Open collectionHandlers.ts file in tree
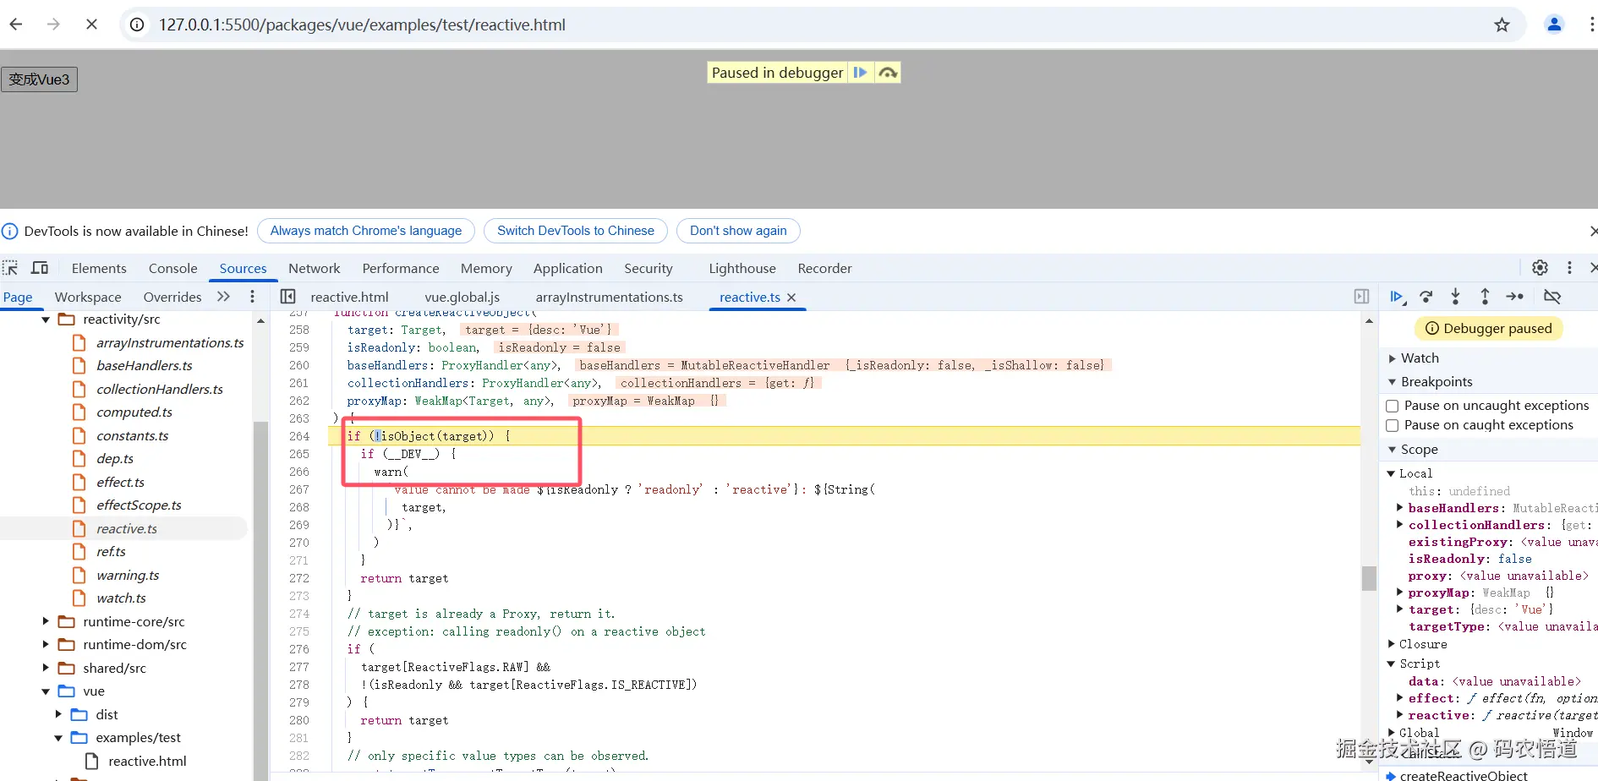Viewport: 1598px width, 781px height. click(160, 389)
